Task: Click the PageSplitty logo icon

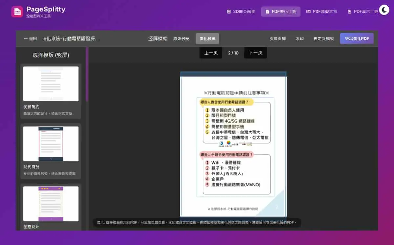Action: coord(17,11)
